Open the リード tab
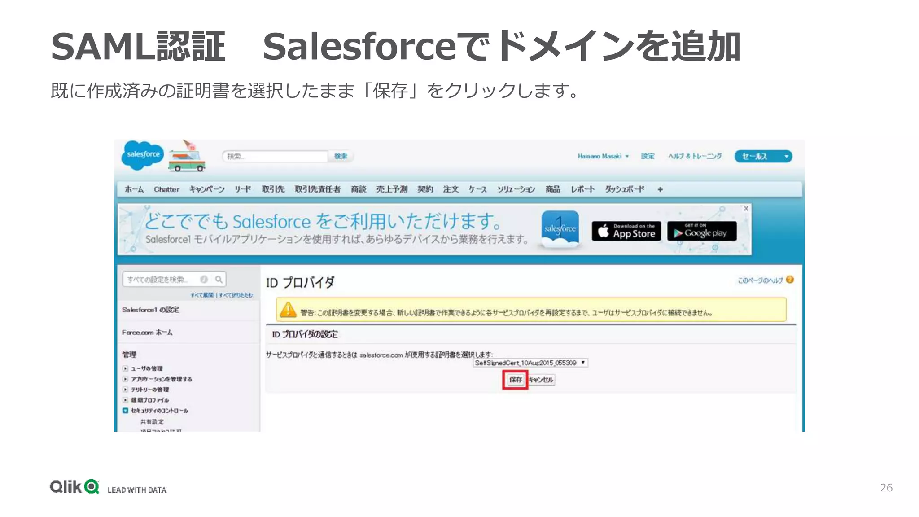 tap(243, 189)
